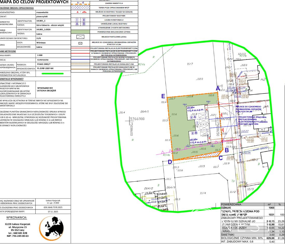285x244 pixels.
Task: Click the parking space symbol in the legend
Action: coord(80,37)
